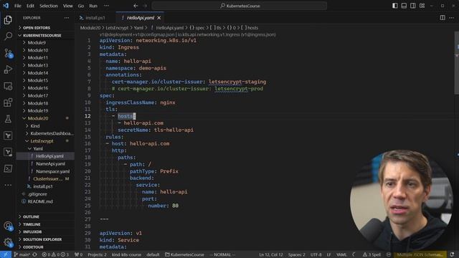Toggle the primary side bar layout icon
459x258 pixels.
click(395, 6)
